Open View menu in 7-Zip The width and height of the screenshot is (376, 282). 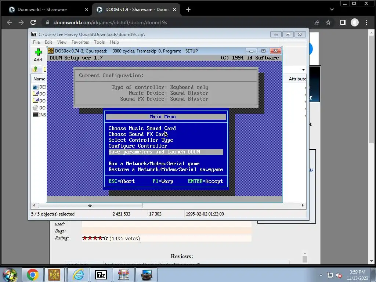(62, 42)
